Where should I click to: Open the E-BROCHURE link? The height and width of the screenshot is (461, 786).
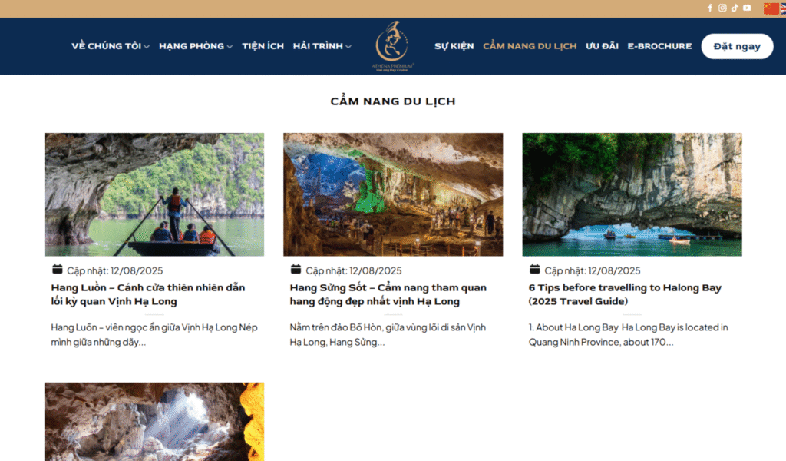pyautogui.click(x=659, y=46)
